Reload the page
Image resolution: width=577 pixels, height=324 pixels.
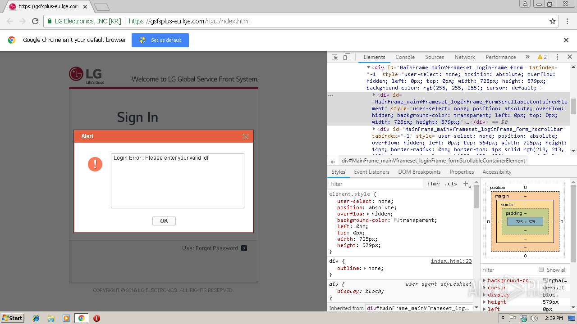[x=35, y=21]
